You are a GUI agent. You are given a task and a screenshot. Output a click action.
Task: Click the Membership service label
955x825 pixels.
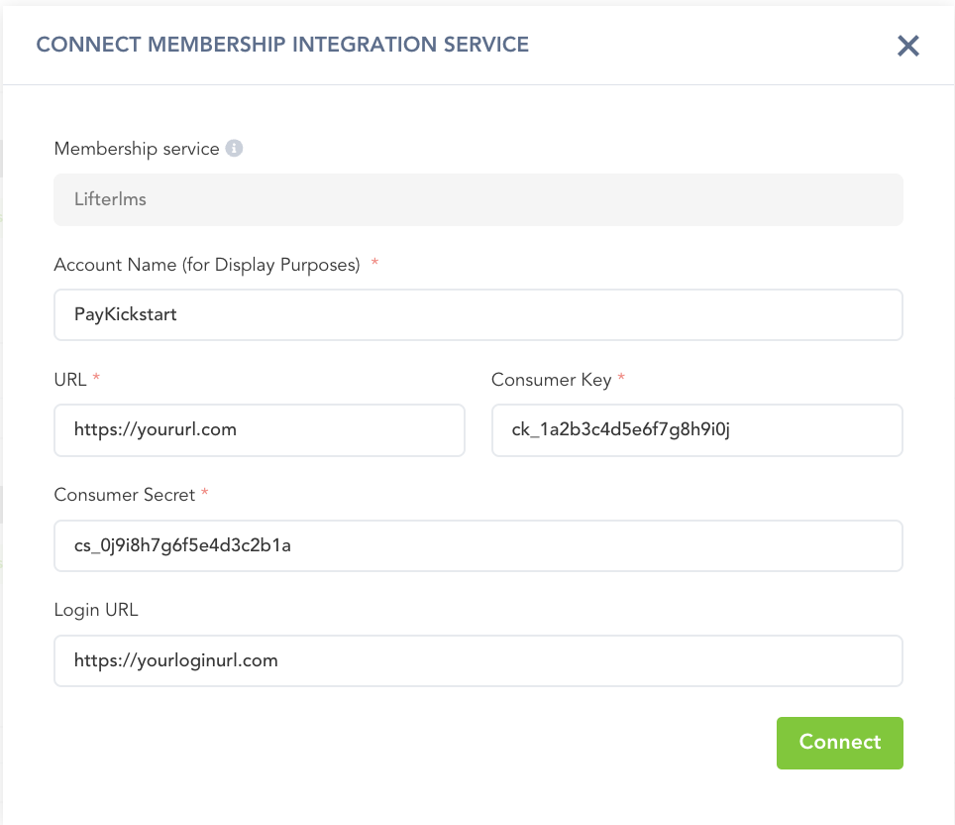click(137, 149)
